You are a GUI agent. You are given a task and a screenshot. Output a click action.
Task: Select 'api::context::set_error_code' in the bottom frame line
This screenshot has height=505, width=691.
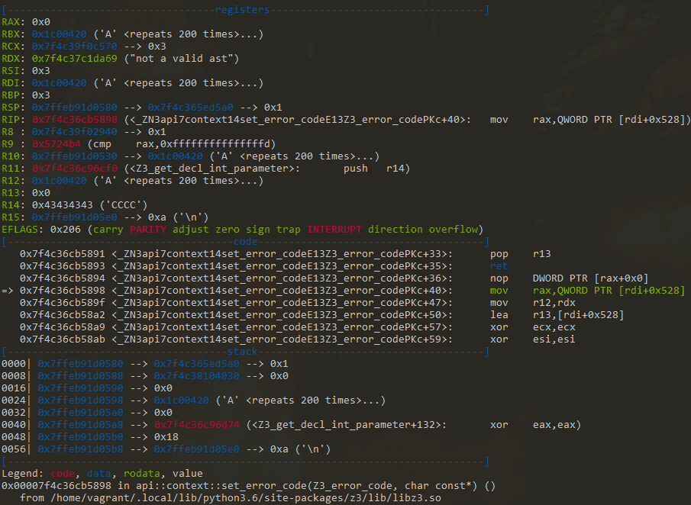(x=221, y=486)
